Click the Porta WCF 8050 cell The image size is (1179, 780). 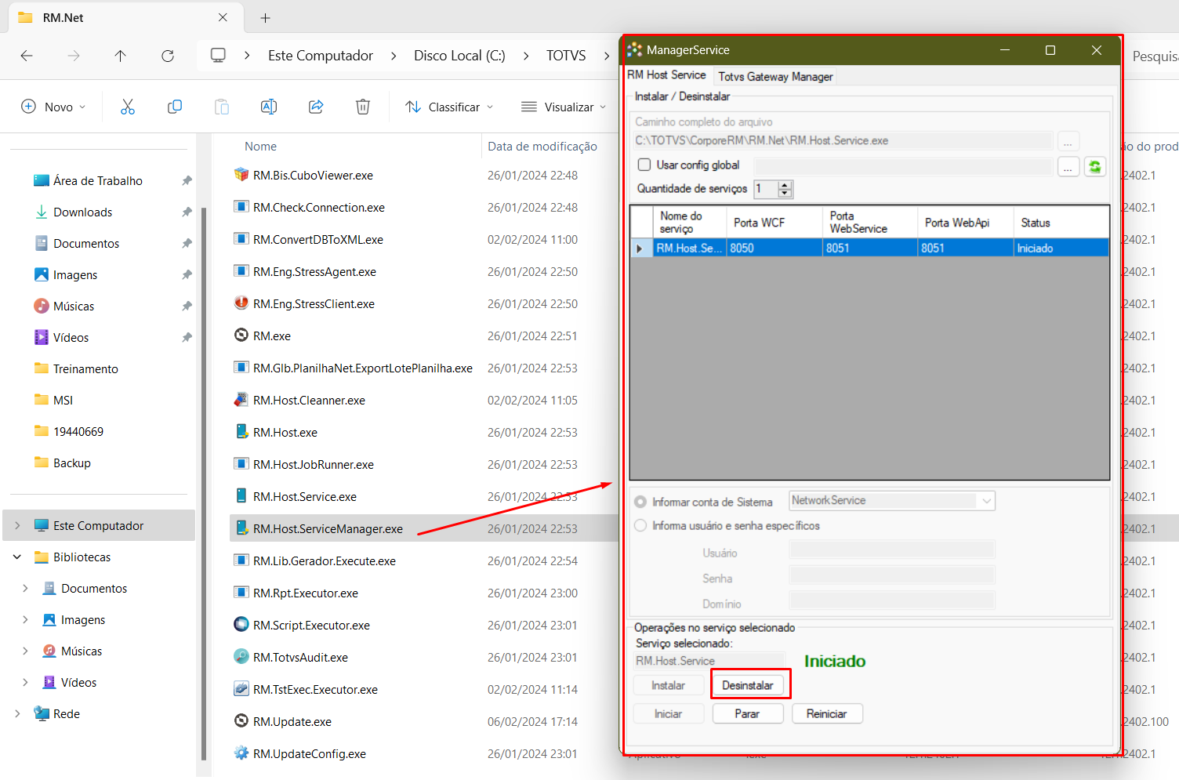coord(775,248)
